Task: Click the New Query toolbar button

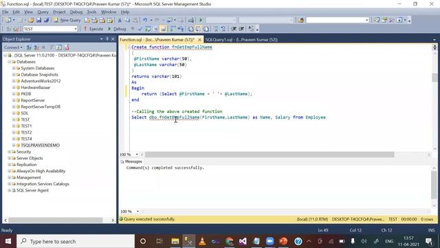Action: 67,20
